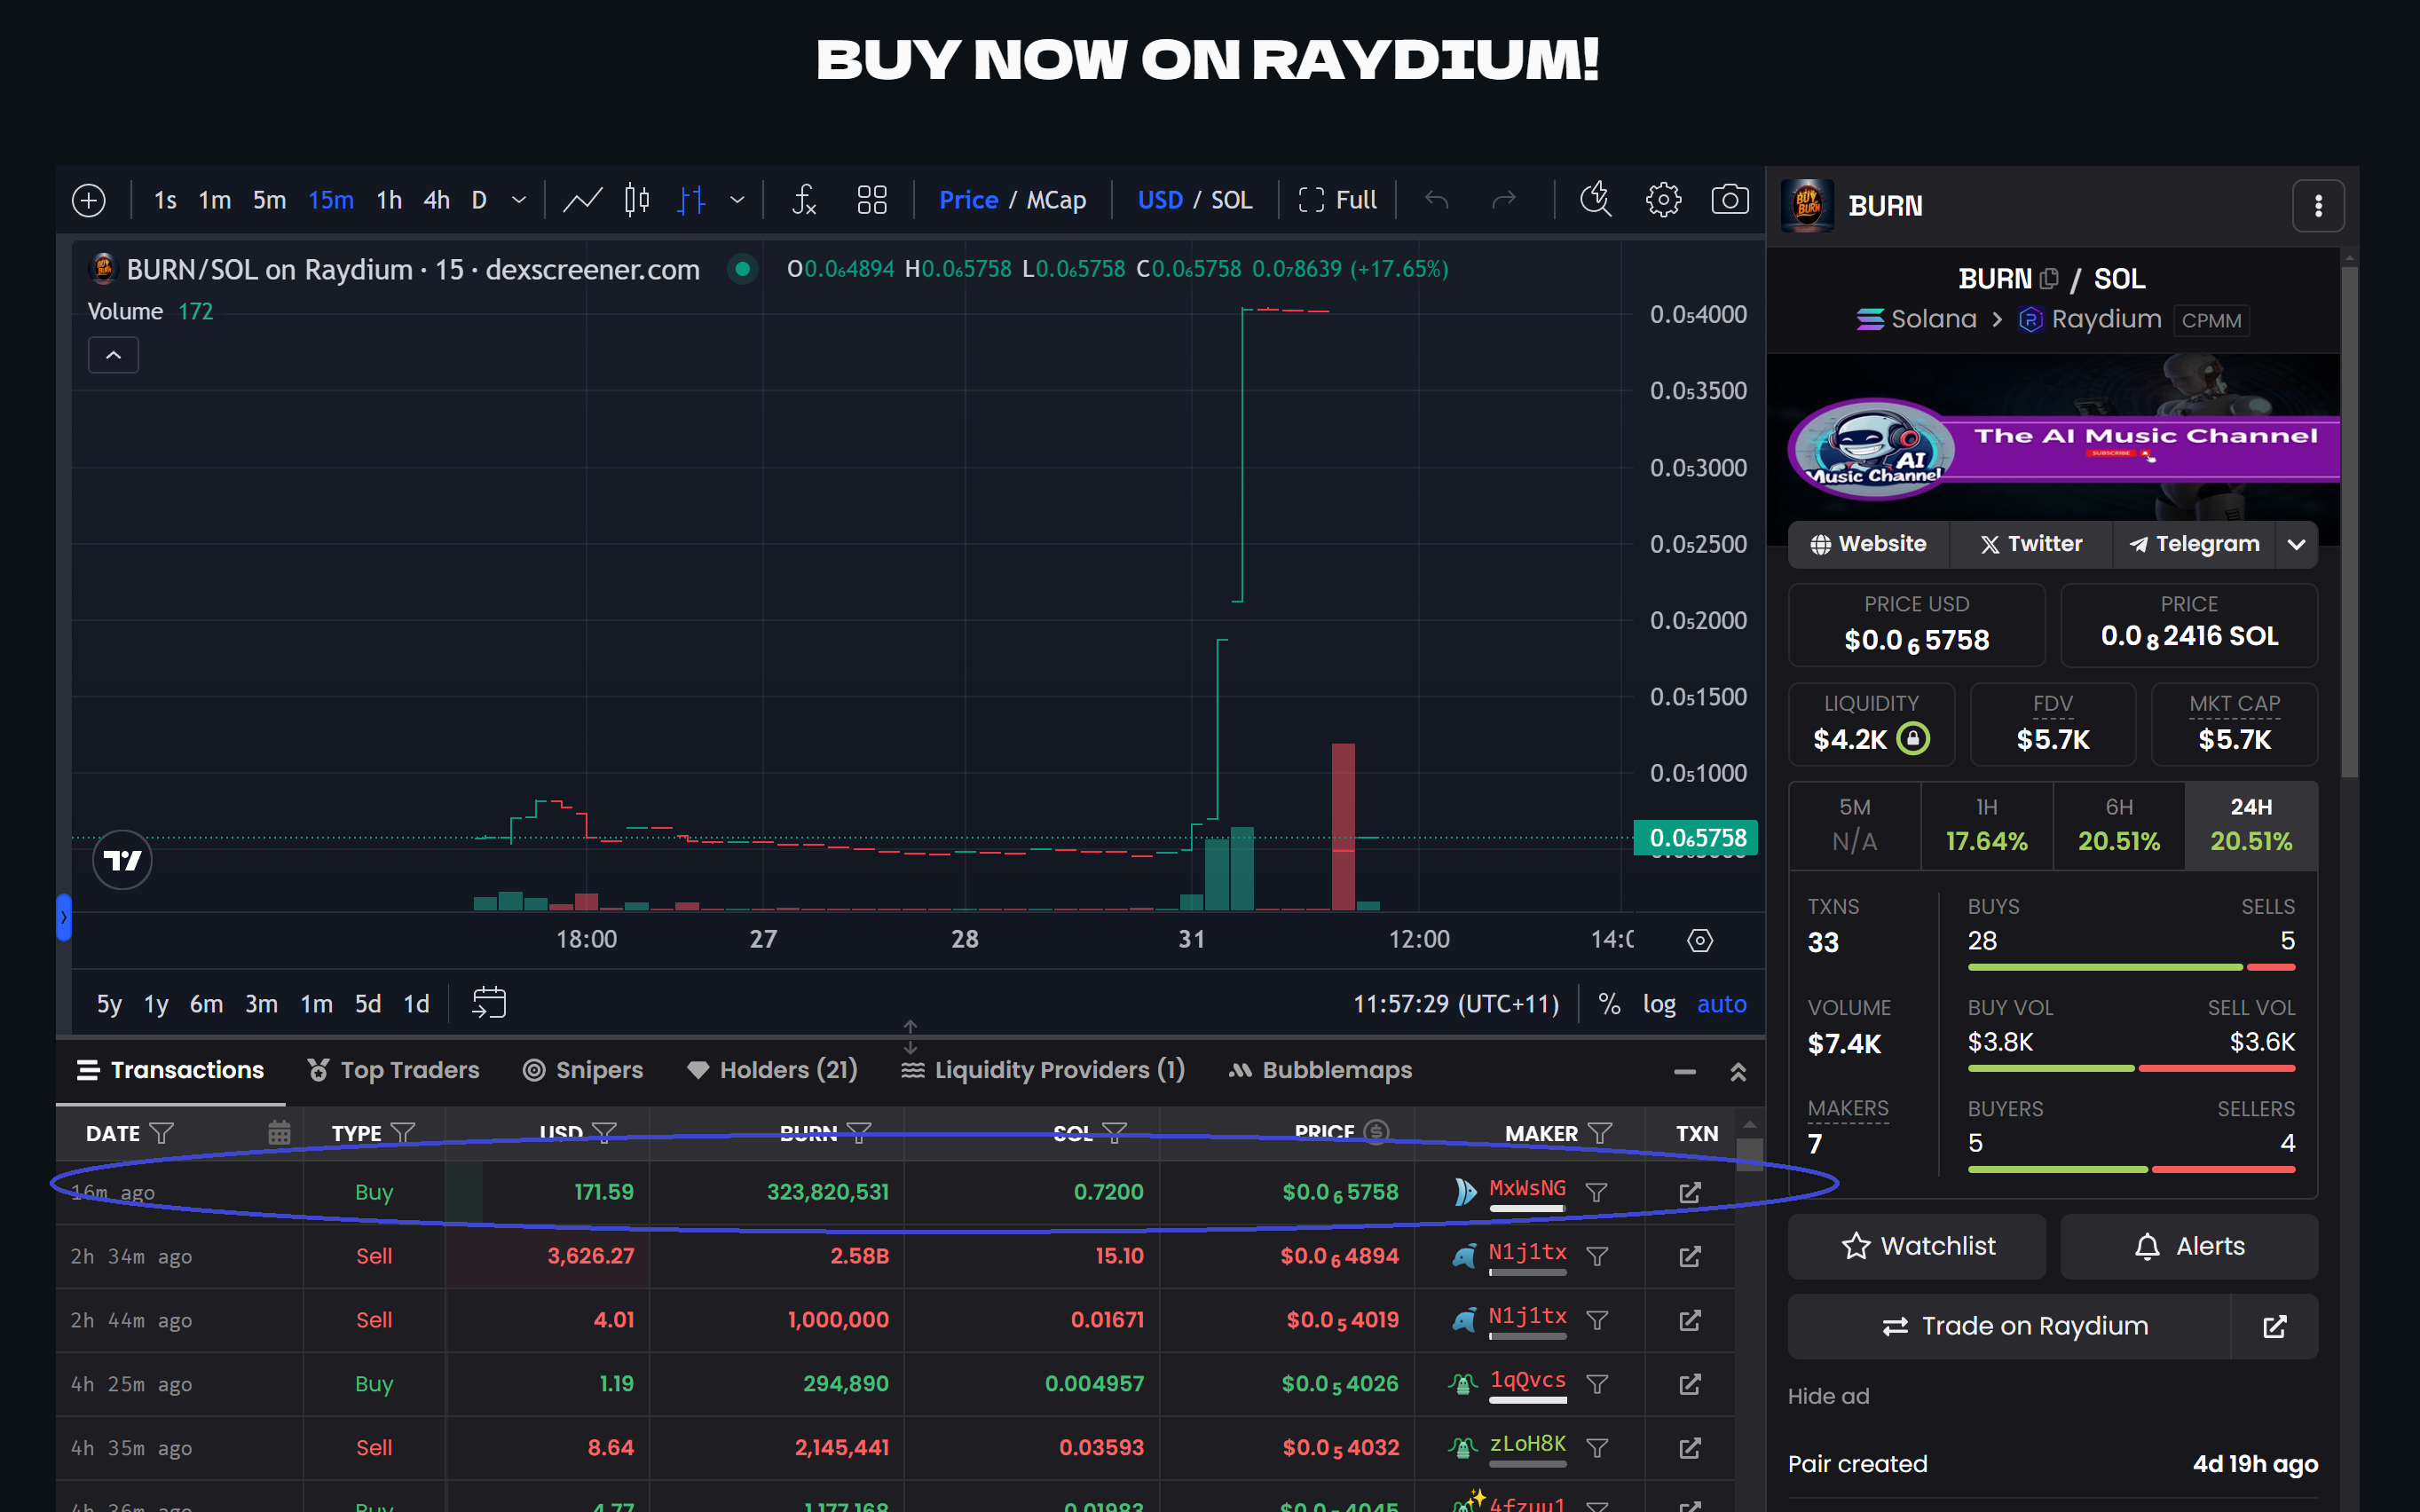Filter by USD column funnel

pos(604,1133)
